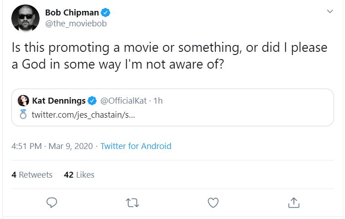This screenshot has height=219, width=345.
Task: Expand the tweet options chevron menu
Action: point(330,12)
